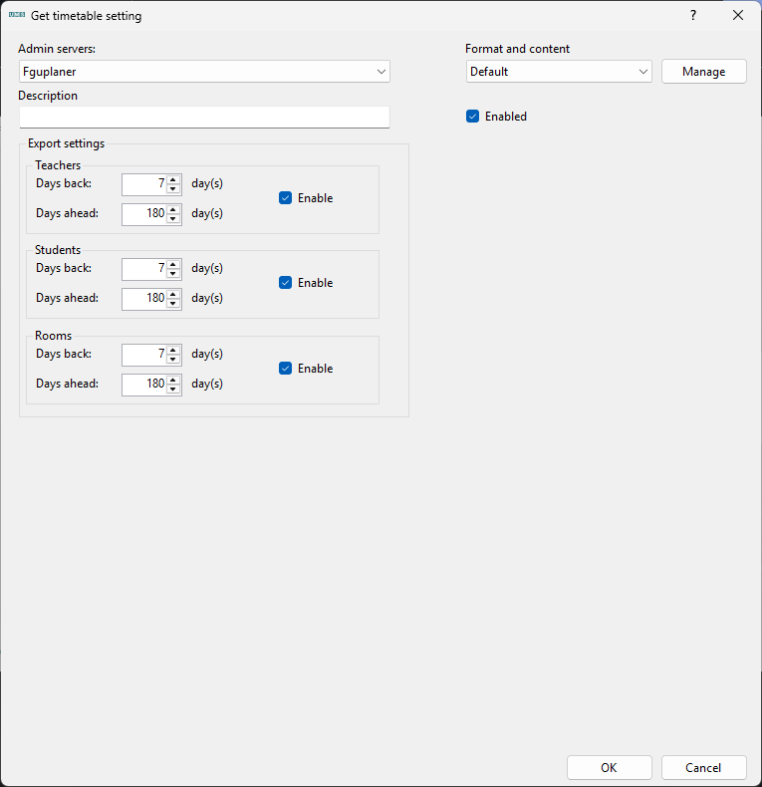Screen dimensions: 762x787
Task: Increase Students Days back spinner up arrow
Action: [x=173, y=264]
